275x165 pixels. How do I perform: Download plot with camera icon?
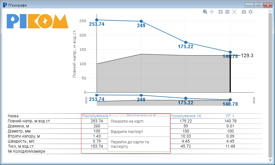[x=244, y=12]
